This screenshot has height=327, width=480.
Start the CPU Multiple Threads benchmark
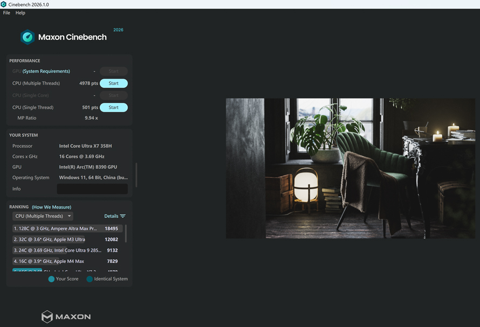[114, 83]
